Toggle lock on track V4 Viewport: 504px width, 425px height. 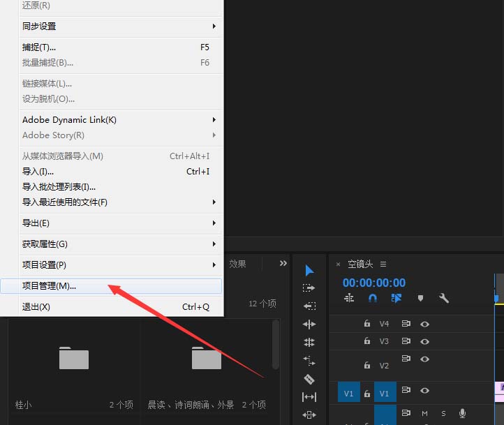click(366, 323)
